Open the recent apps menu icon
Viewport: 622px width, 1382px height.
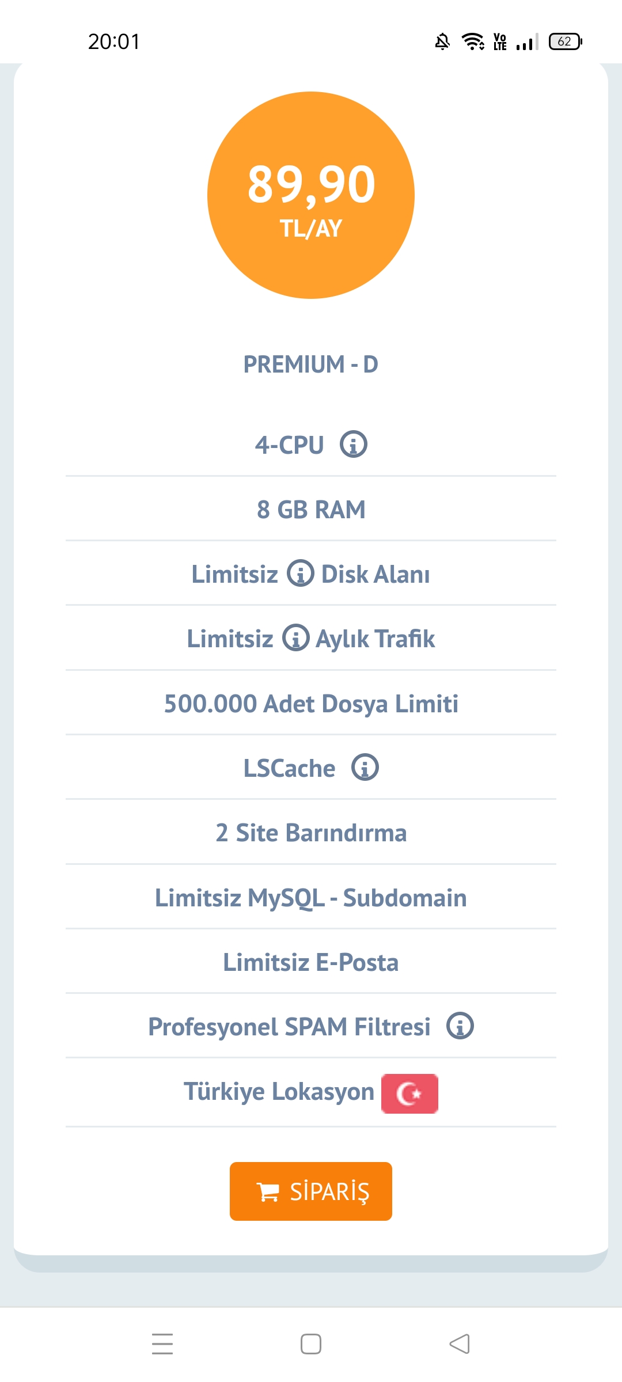click(162, 1344)
